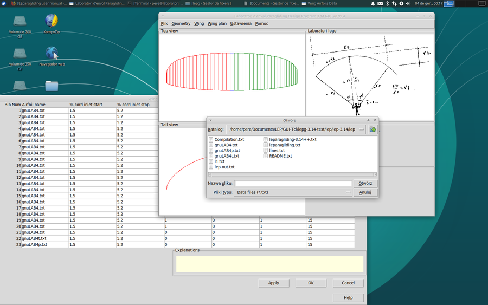Click the file list horizontal scrollbar
Screen dimensions: 488x305
click(x=293, y=174)
